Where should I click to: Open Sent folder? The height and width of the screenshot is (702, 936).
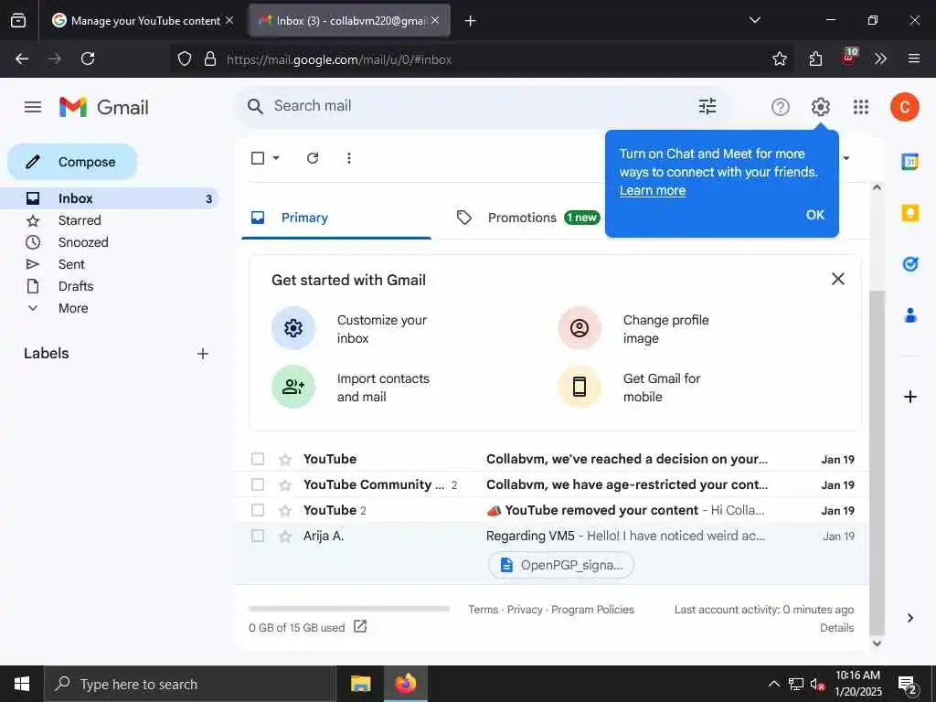coord(110,264)
